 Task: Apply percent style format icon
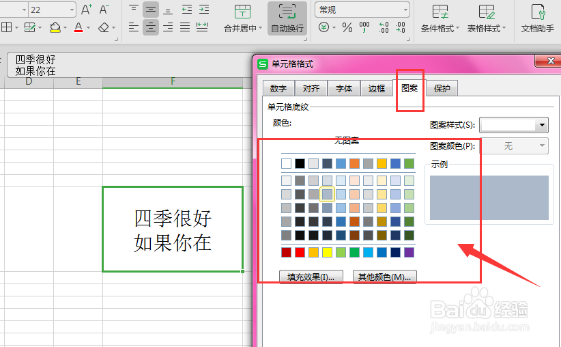pyautogui.click(x=347, y=27)
